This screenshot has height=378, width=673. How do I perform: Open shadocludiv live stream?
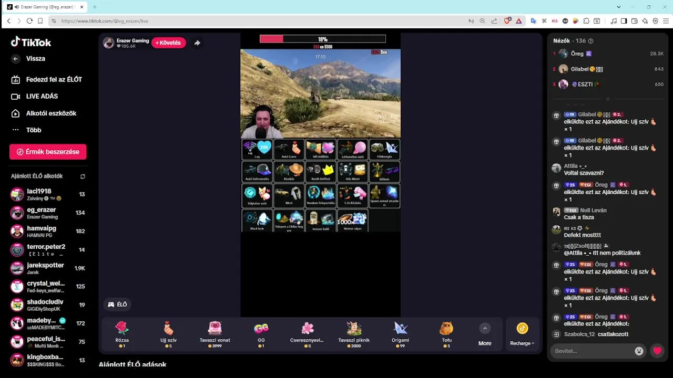[x=48, y=304]
